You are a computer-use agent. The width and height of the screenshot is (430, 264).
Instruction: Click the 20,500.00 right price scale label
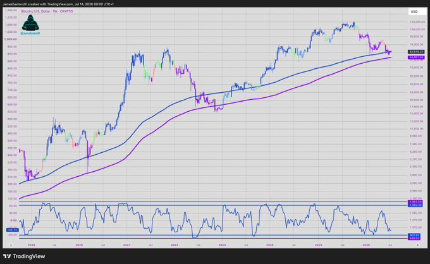pyautogui.click(x=417, y=100)
